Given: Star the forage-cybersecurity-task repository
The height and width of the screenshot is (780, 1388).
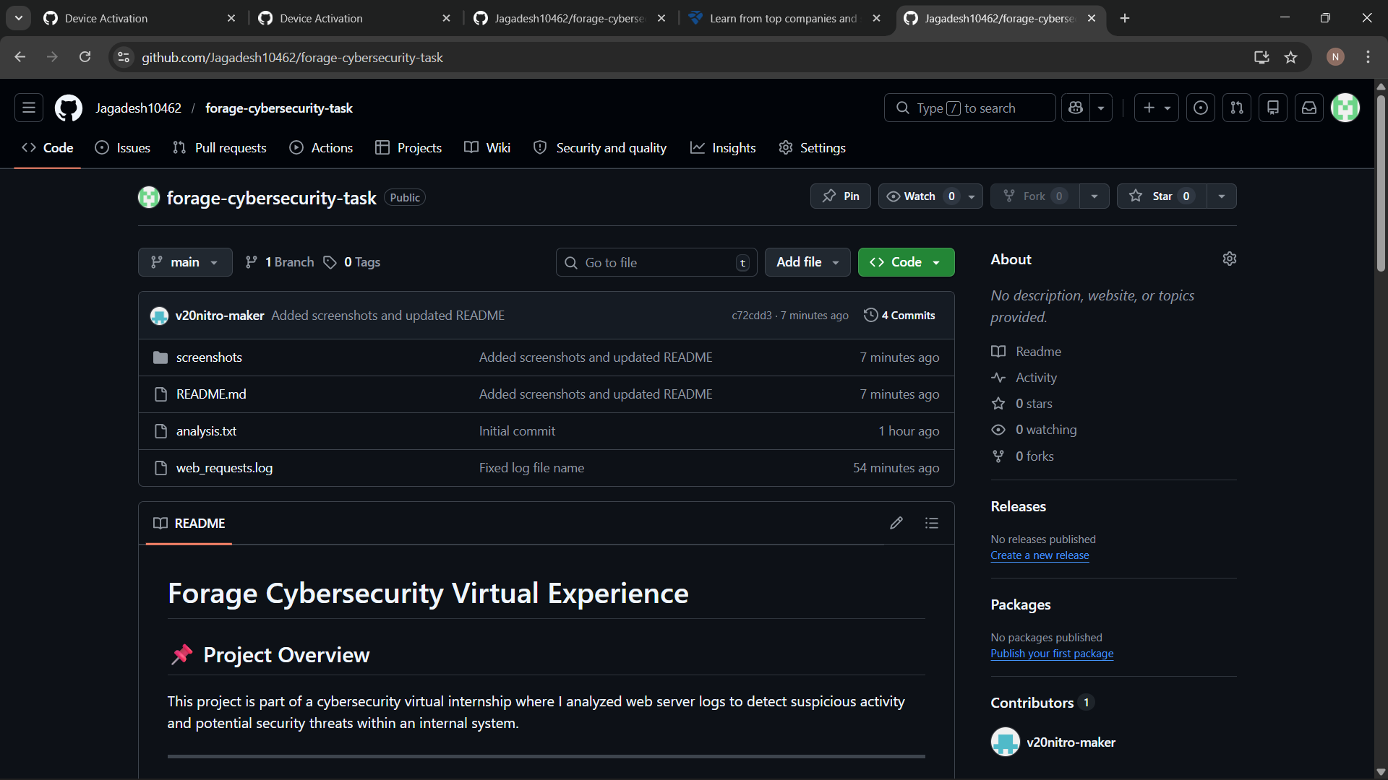Looking at the screenshot, I should pos(1162,196).
